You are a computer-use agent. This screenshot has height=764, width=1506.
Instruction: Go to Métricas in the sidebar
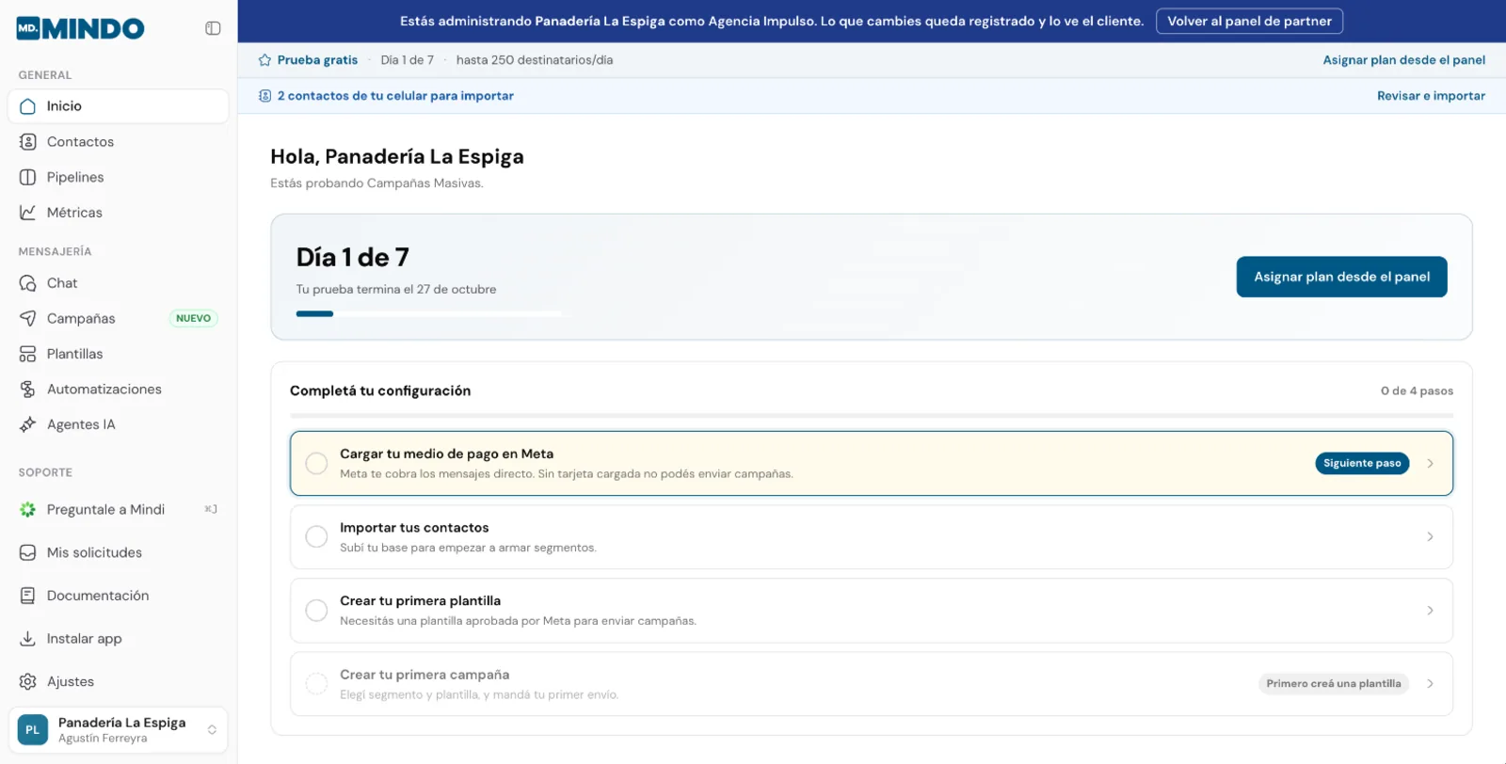click(x=118, y=213)
